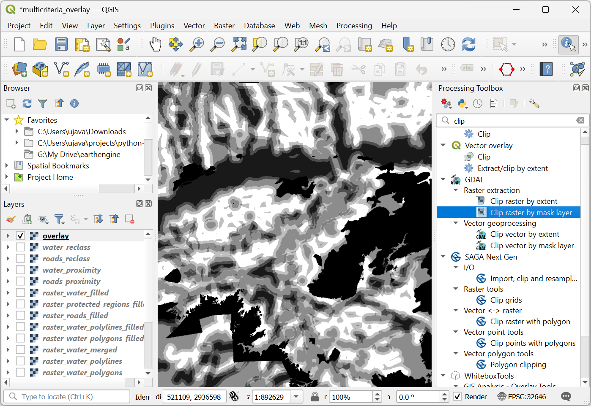The height and width of the screenshot is (406, 591).
Task: Select the Pan Map hand tool
Action: [155, 44]
